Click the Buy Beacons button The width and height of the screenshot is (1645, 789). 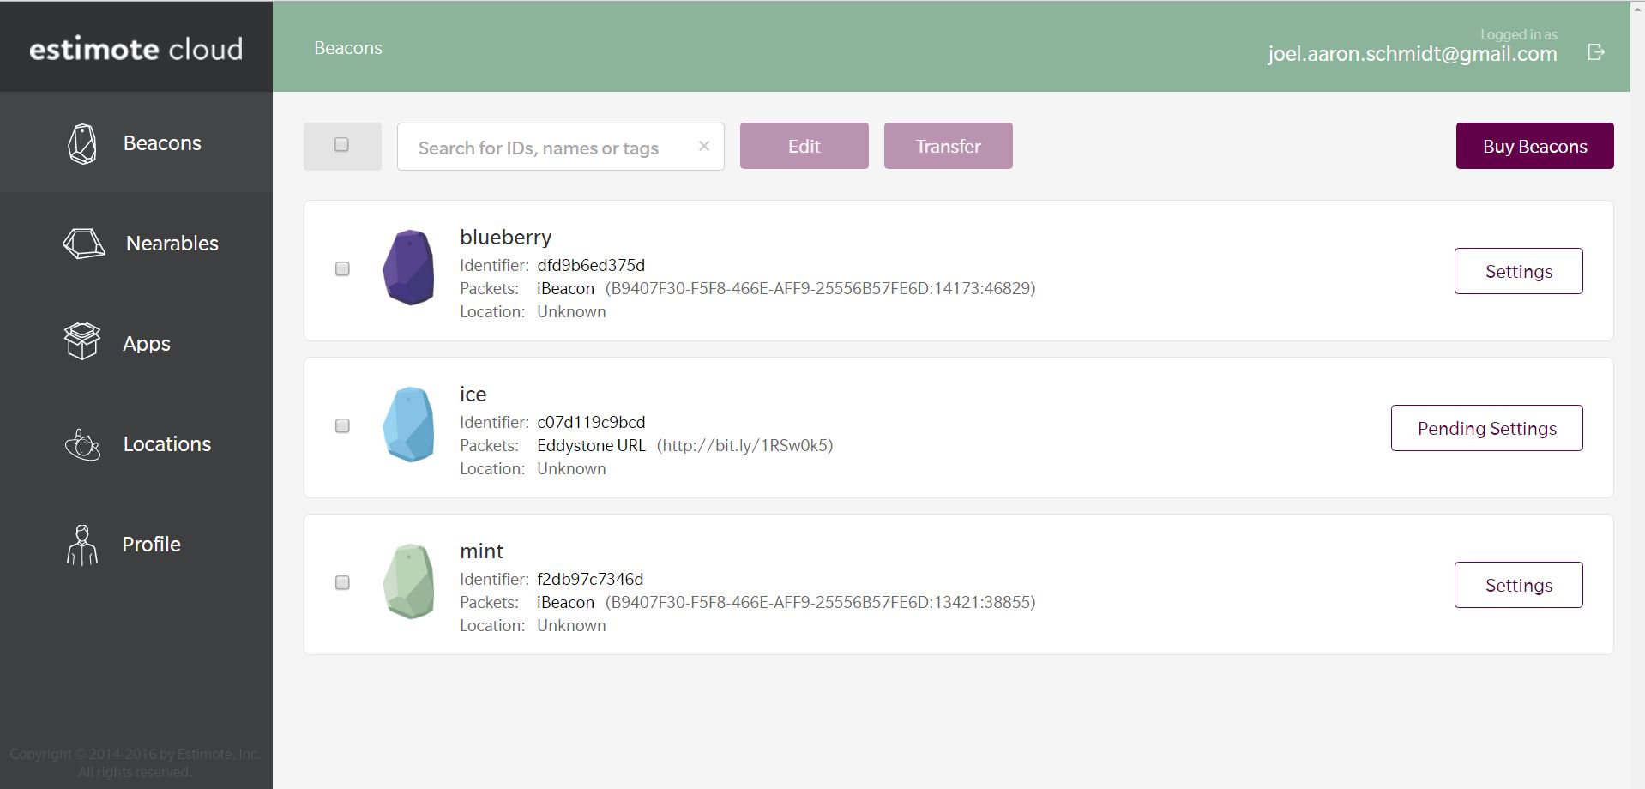coord(1535,146)
